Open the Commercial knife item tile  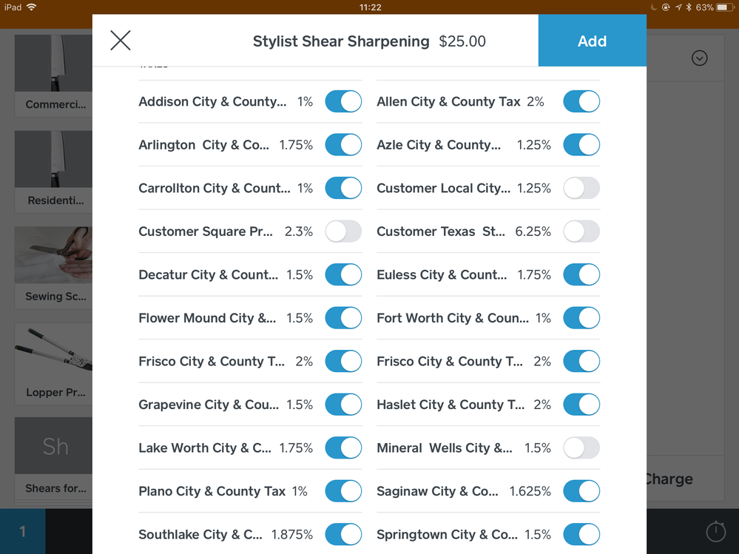point(53,74)
